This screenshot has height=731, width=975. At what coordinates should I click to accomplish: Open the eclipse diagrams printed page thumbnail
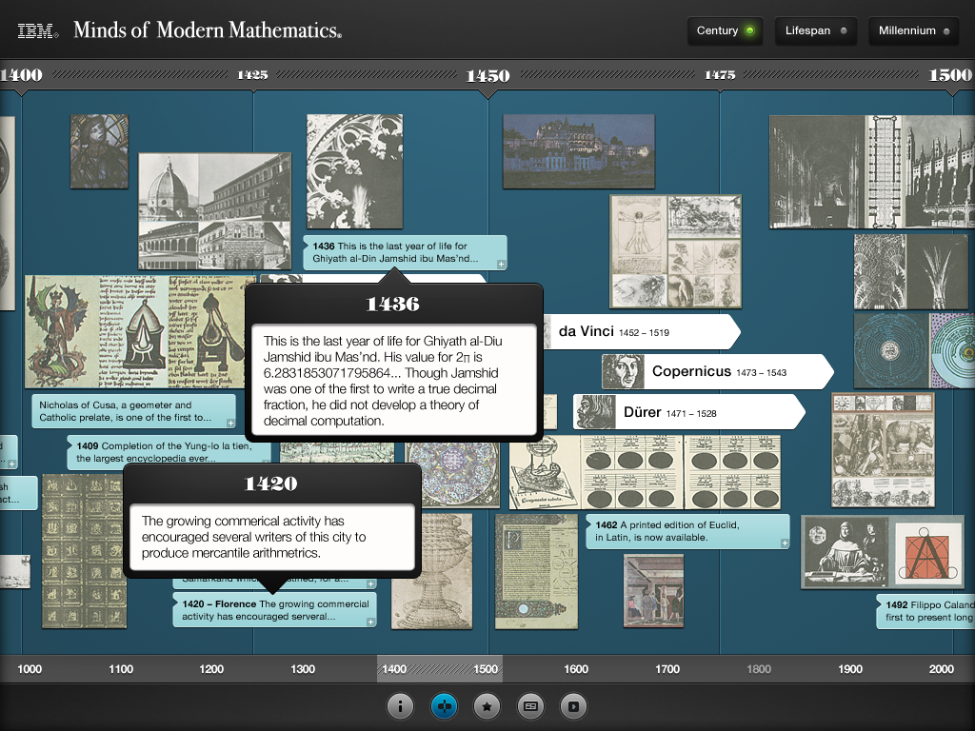pyautogui.click(x=645, y=472)
